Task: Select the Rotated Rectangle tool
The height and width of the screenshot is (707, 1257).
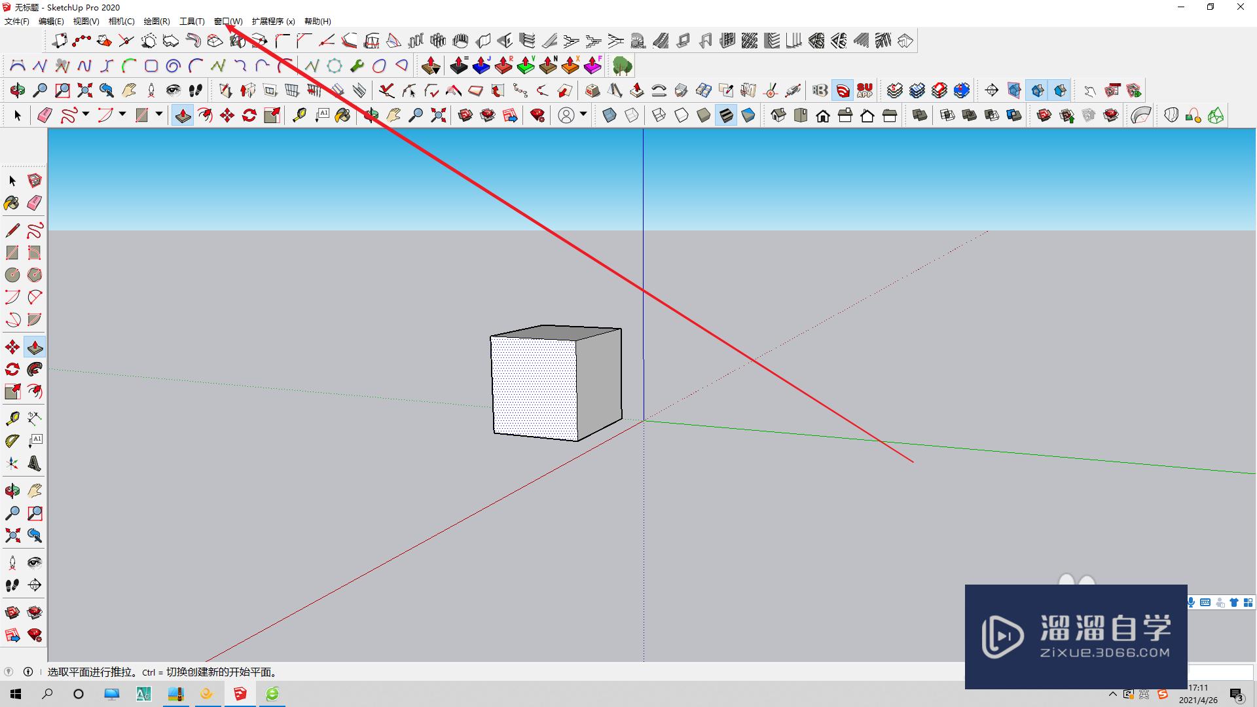Action: tap(35, 253)
